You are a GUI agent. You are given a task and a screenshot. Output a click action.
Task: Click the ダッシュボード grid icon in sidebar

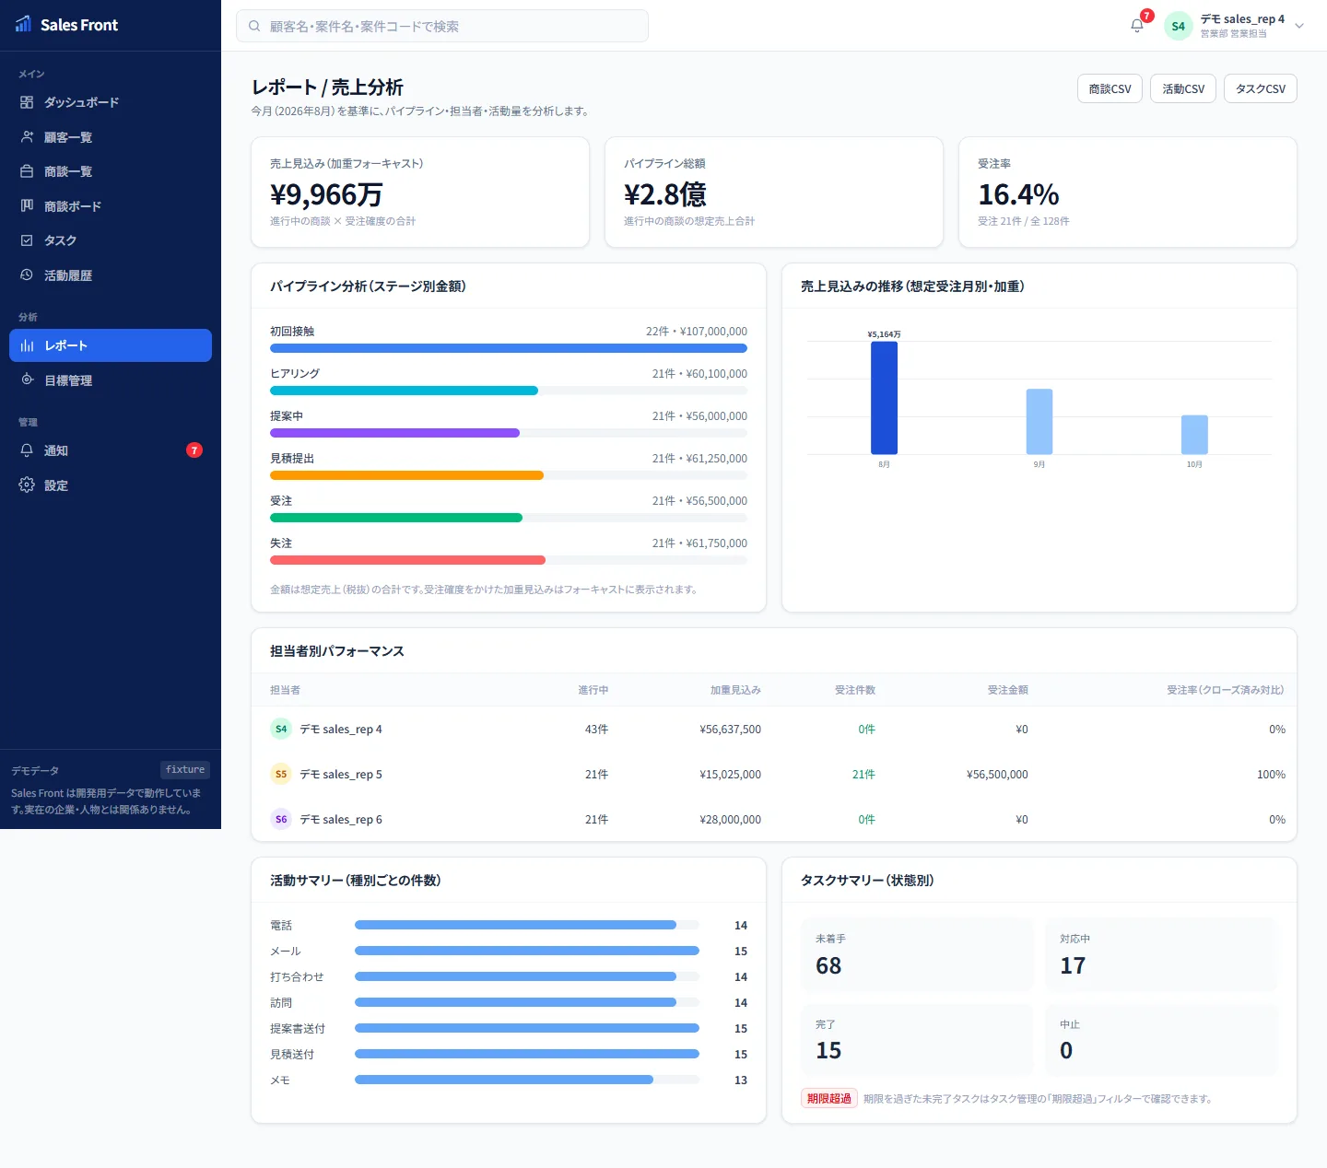27,102
